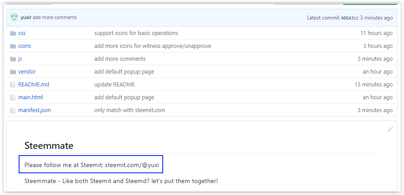404x195 pixels.
Task: Click the manifest.json file icon
Action: 12,110
